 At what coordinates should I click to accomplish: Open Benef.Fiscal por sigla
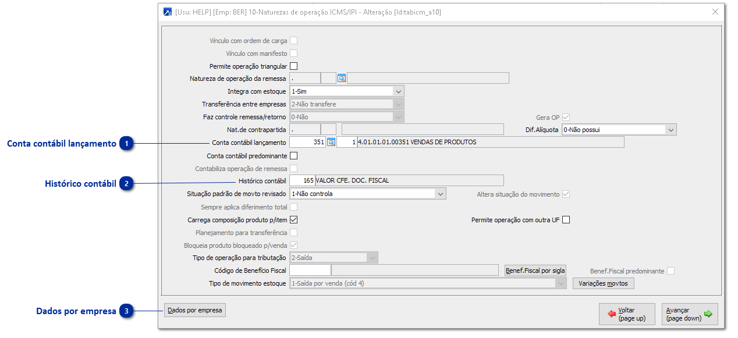click(x=535, y=271)
